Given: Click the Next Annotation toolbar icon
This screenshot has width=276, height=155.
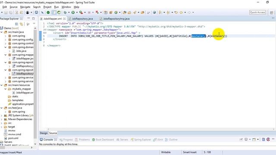Looking at the screenshot, I should pos(160,12).
